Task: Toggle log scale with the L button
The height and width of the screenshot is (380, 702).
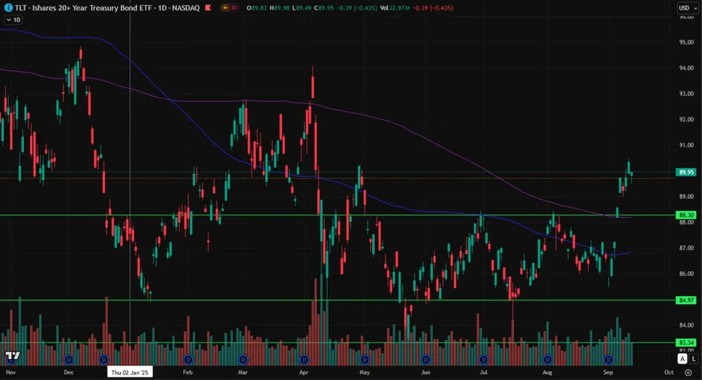Action: (x=693, y=359)
